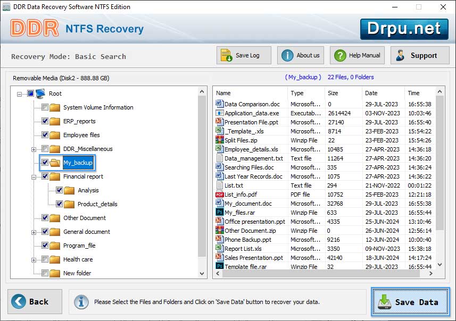The height and width of the screenshot is (321, 456).
Task: Uncheck the Analysis folder checkbox
Action: (x=59, y=190)
